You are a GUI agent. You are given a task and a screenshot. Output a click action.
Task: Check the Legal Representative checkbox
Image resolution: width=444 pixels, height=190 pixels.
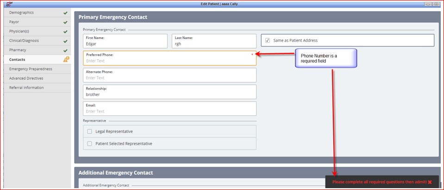click(89, 132)
